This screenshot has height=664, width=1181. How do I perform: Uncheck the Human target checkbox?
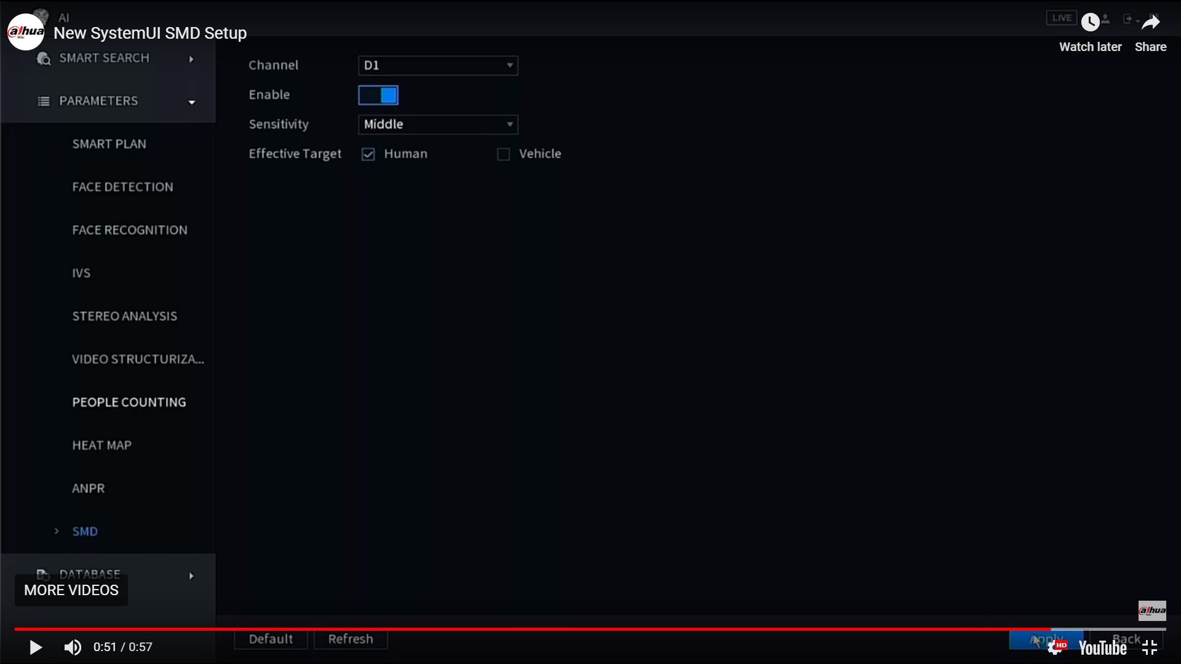368,154
